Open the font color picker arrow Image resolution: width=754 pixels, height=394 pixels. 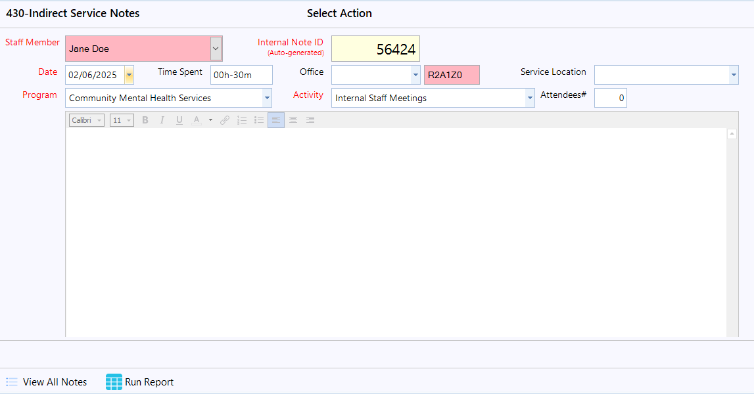click(210, 120)
